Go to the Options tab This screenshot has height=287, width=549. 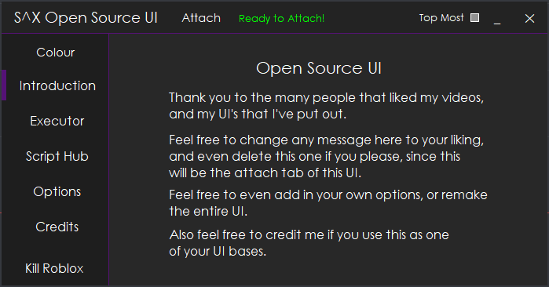pos(57,191)
